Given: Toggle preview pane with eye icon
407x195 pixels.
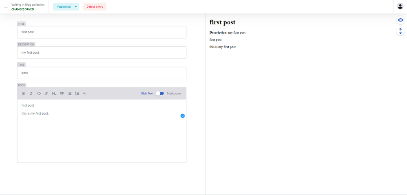Looking at the screenshot, I should coord(400,20).
